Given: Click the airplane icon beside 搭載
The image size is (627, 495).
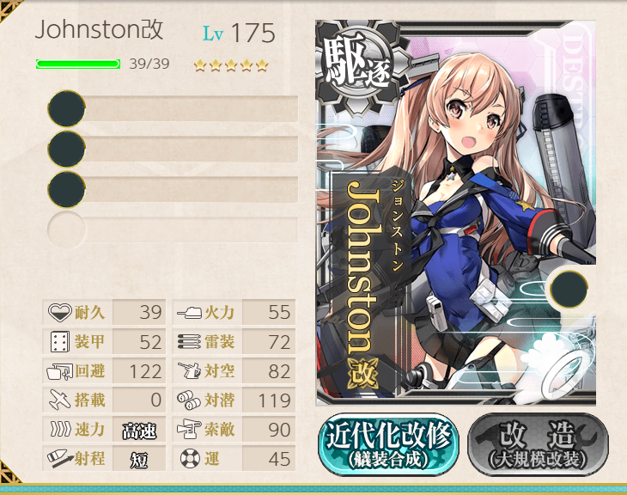Looking at the screenshot, I should click(60, 400).
